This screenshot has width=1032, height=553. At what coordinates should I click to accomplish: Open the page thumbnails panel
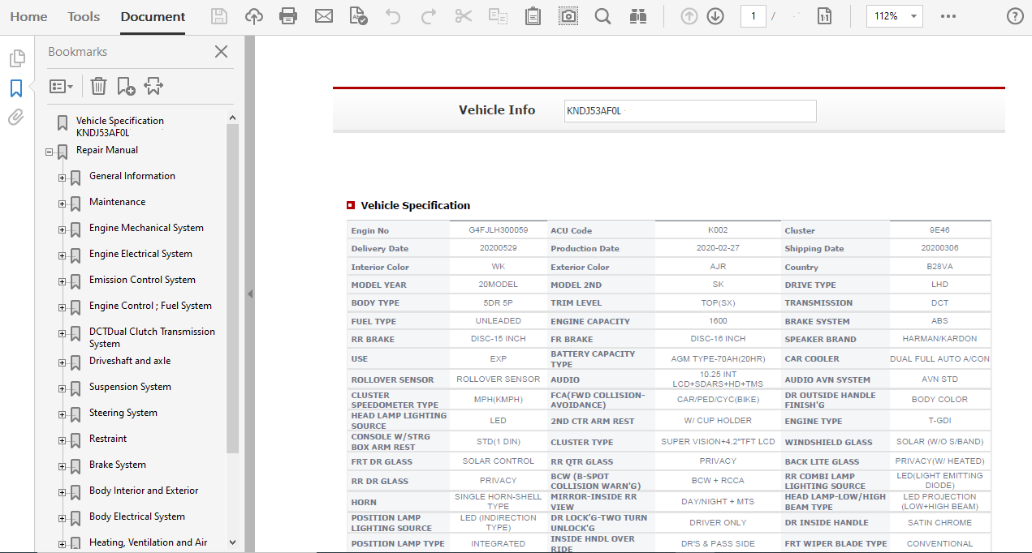coord(16,58)
